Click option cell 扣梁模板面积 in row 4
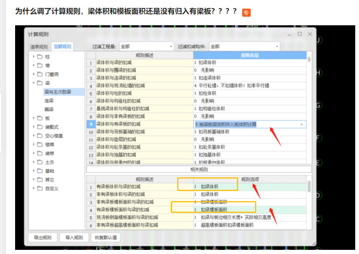The width and height of the screenshot is (359, 254). coord(250,209)
